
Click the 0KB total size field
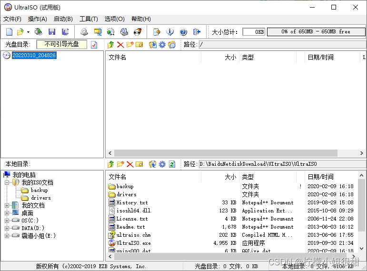pos(254,31)
